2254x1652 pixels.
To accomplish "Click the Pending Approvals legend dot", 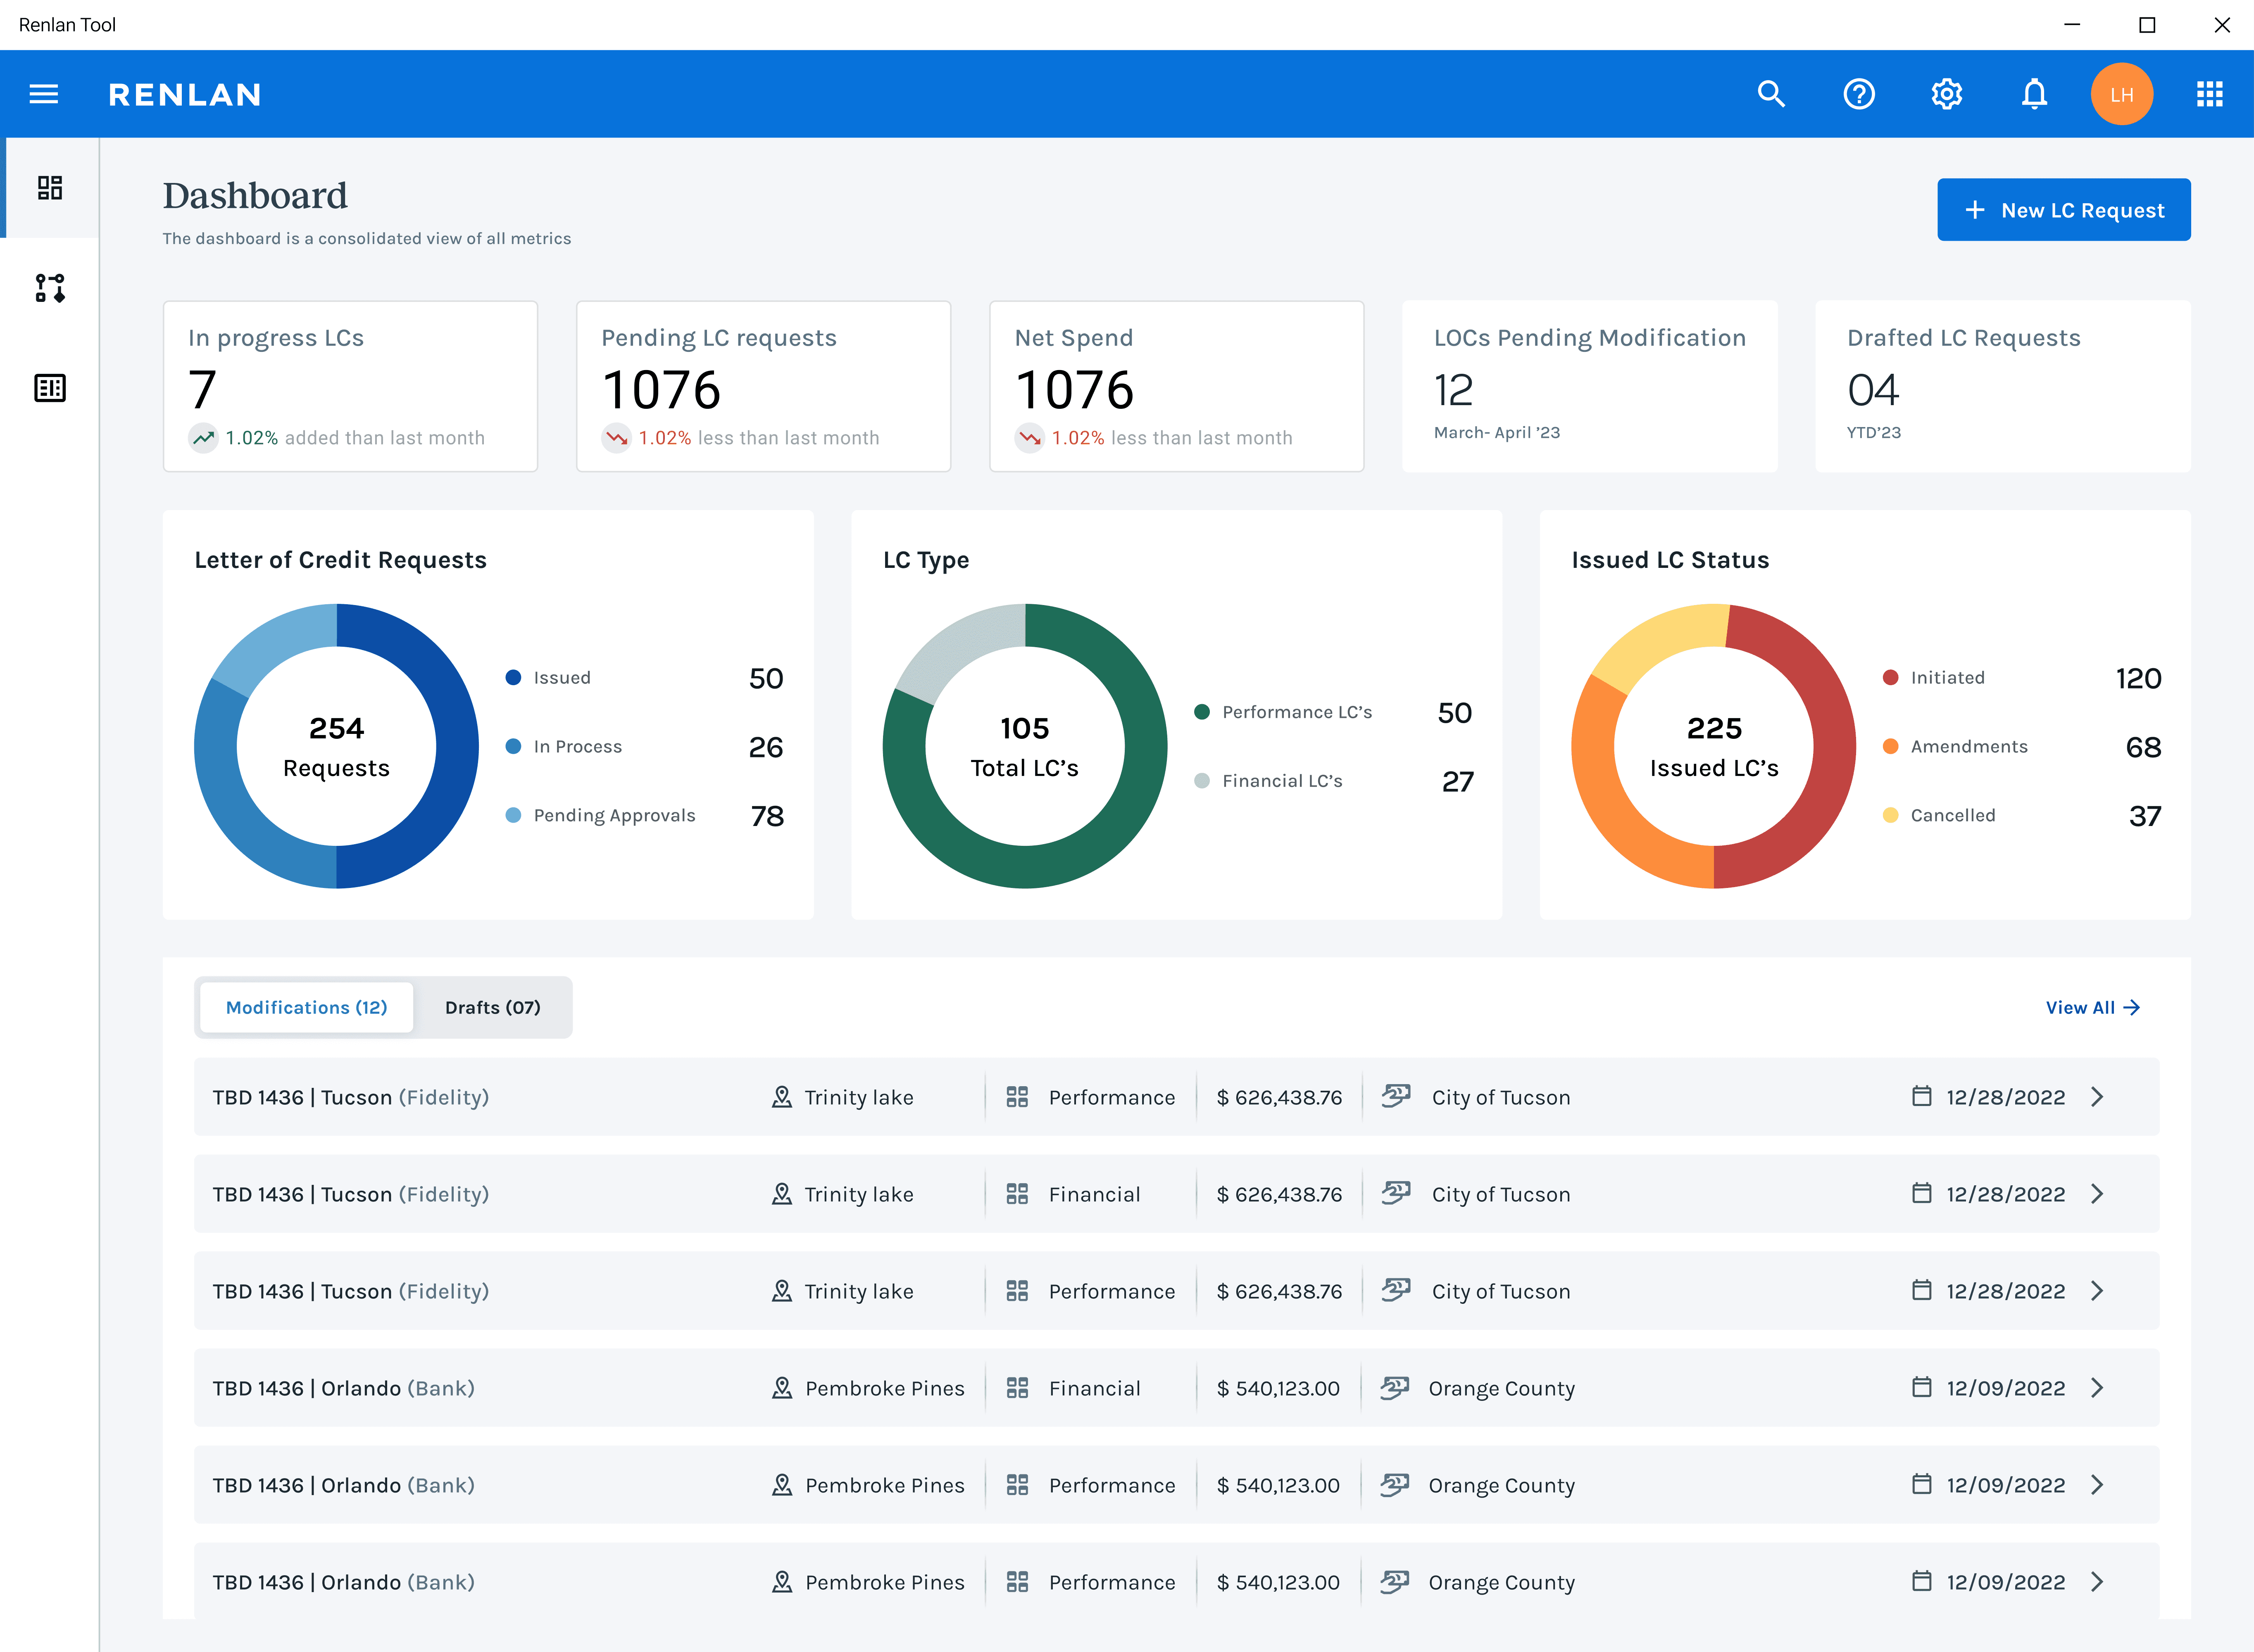I will 513,815.
